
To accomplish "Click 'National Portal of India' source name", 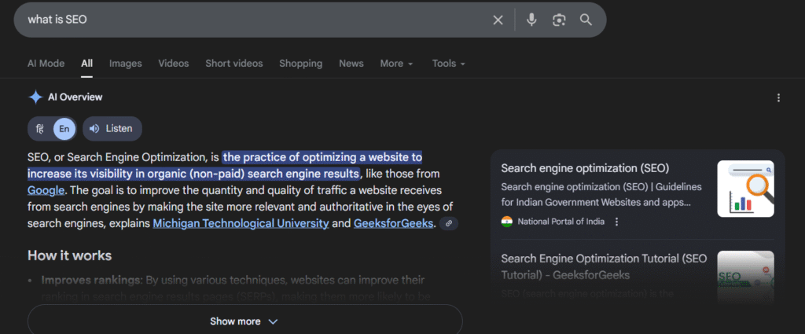I will (561, 222).
